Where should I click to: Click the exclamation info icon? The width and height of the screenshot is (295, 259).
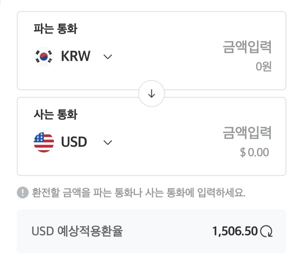point(22,193)
